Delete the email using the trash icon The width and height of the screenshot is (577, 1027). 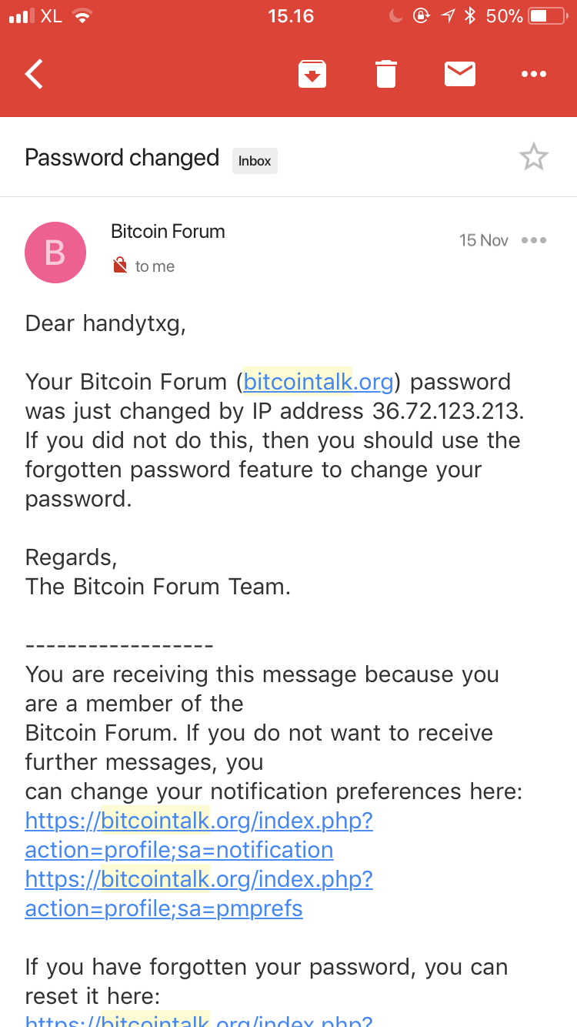point(386,74)
